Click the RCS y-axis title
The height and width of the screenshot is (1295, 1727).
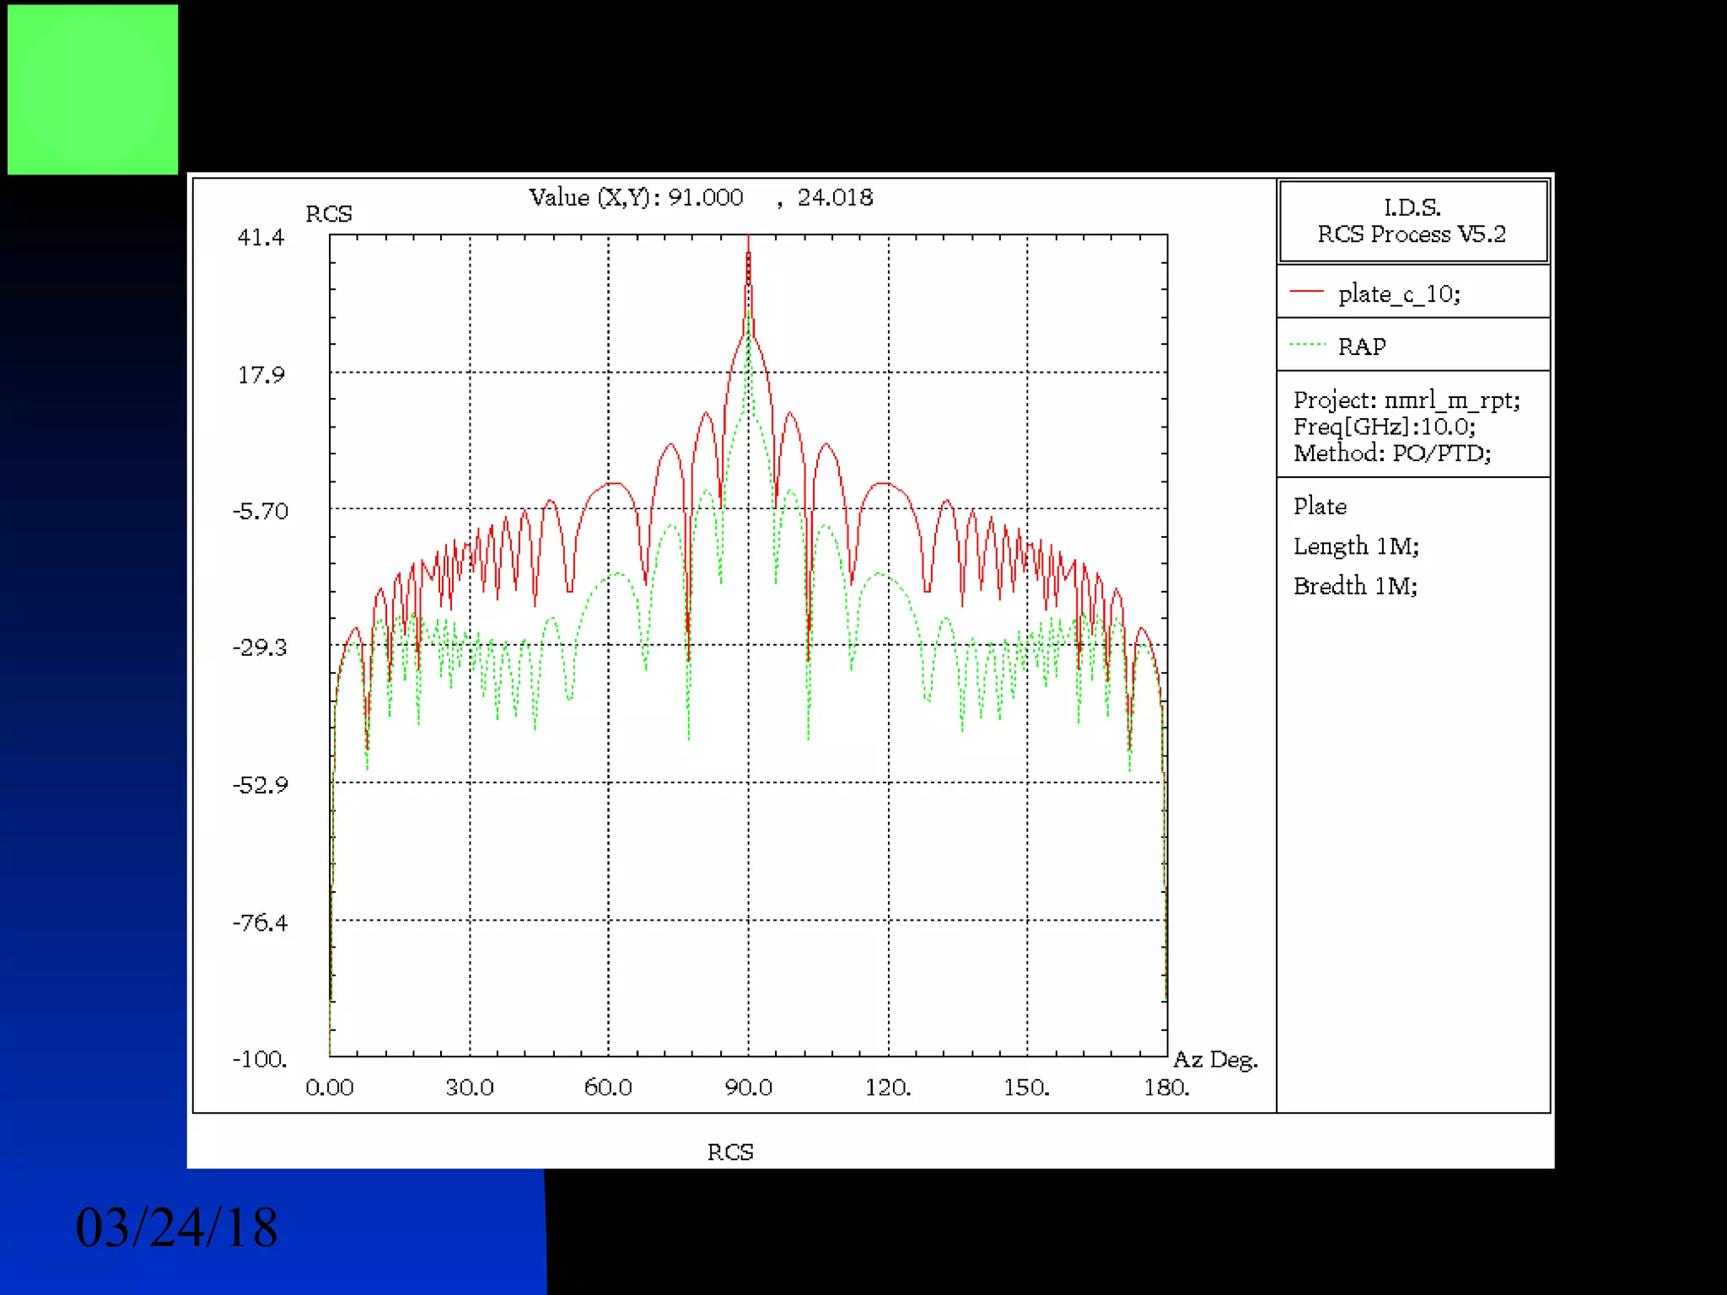[328, 214]
